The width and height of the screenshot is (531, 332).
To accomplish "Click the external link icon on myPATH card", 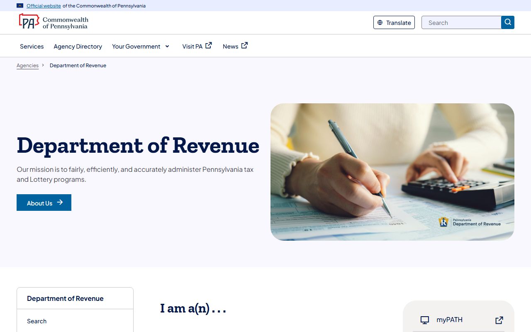I will click(499, 320).
